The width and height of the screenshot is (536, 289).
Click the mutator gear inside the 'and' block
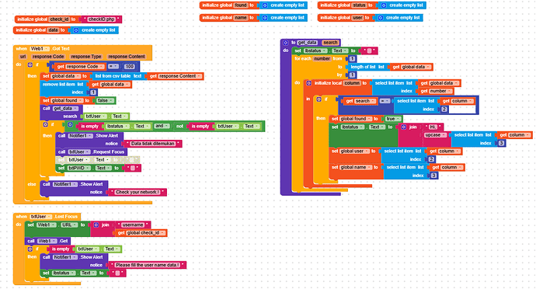pyautogui.click(x=70, y=125)
